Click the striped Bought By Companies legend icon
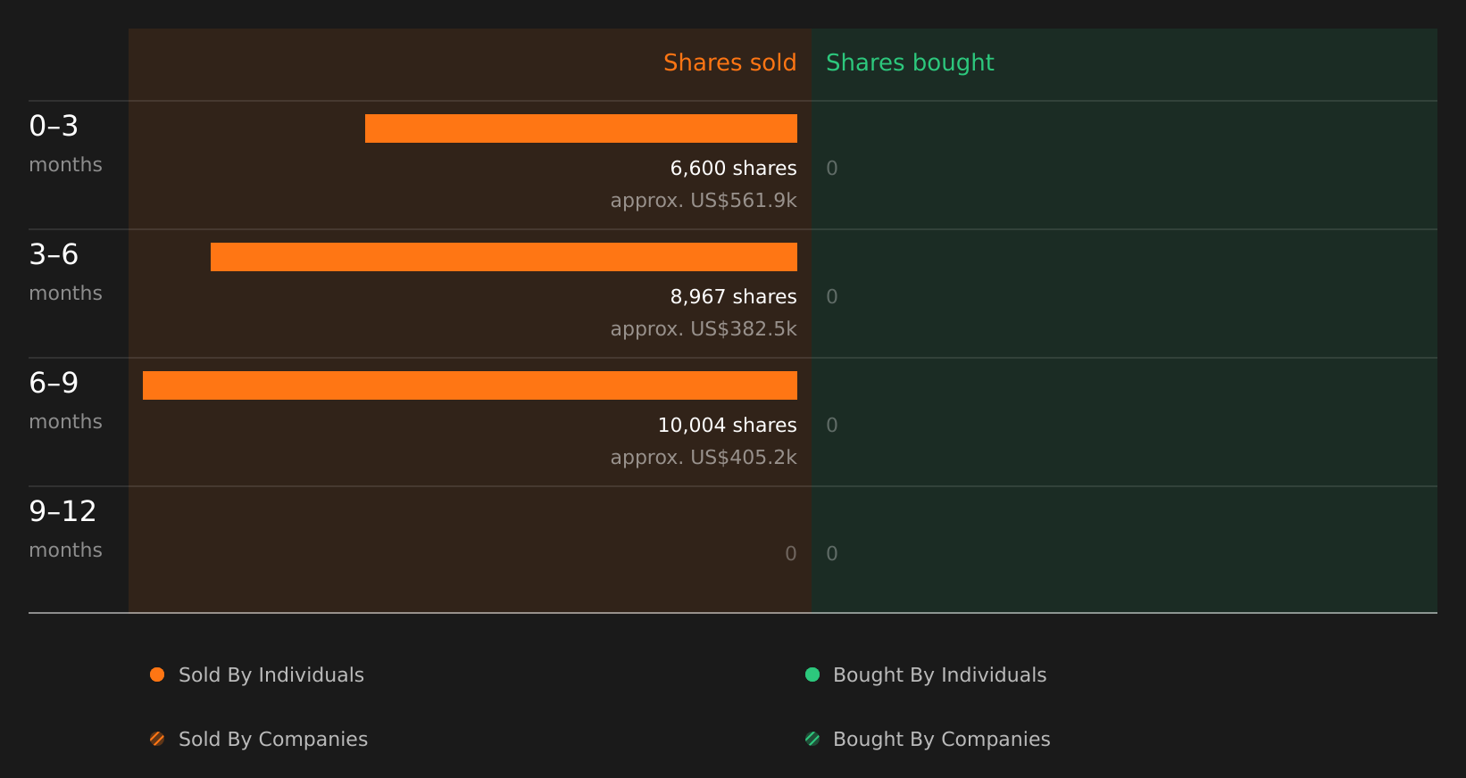 coord(812,739)
